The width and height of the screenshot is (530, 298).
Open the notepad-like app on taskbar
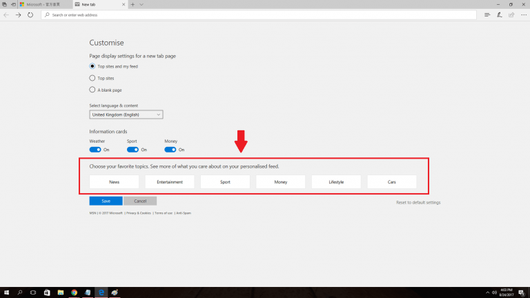click(88, 292)
